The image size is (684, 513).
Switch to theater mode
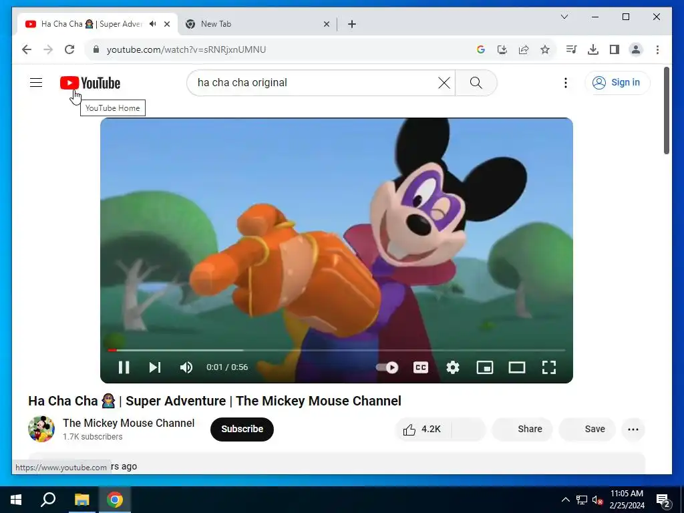pyautogui.click(x=517, y=367)
